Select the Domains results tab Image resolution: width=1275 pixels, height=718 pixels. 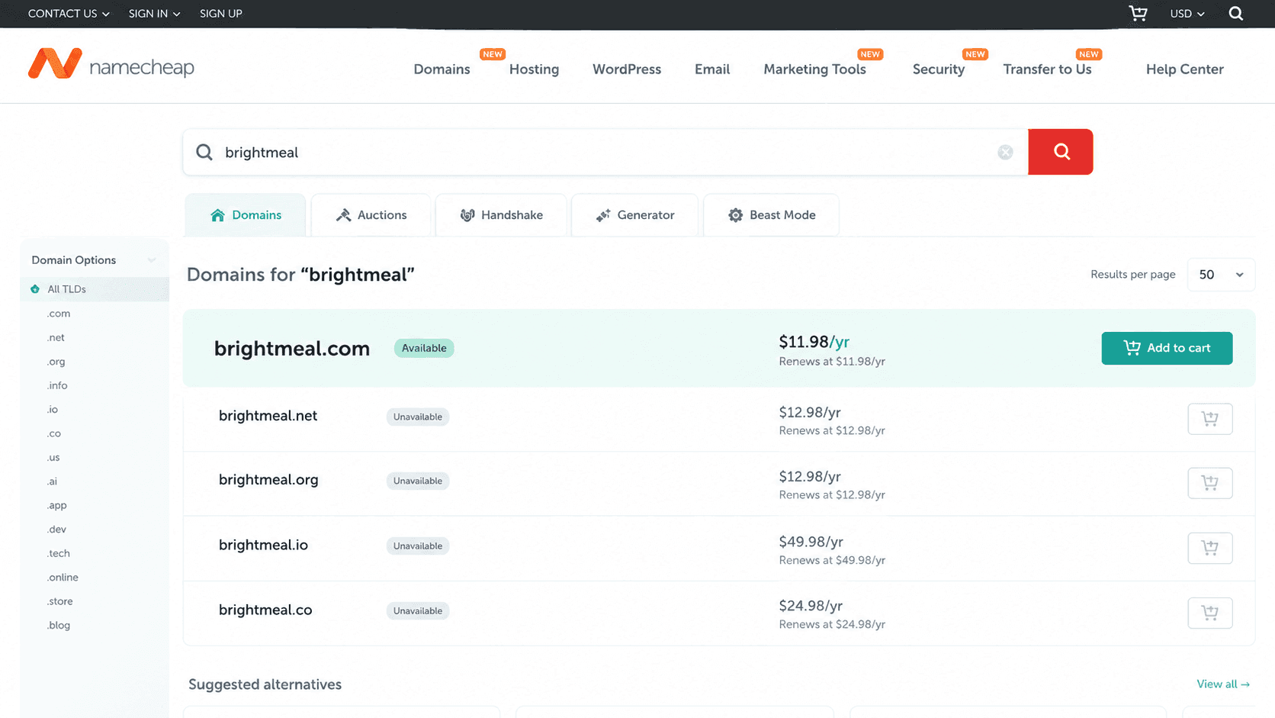click(246, 215)
